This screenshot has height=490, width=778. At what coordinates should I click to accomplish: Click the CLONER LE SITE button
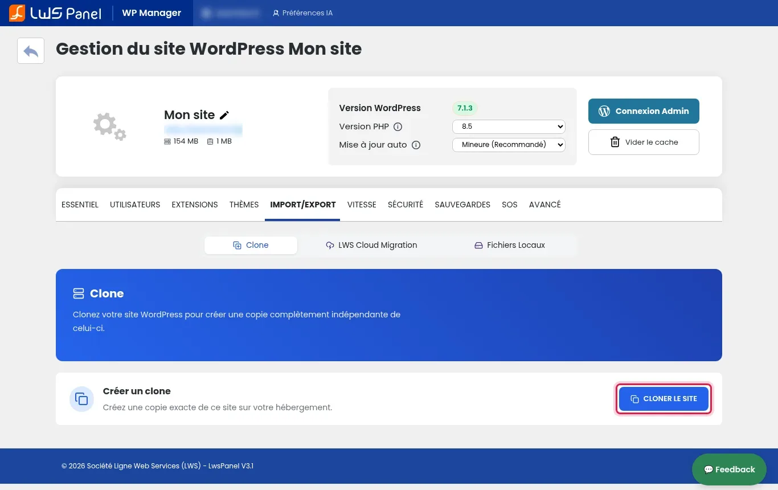pyautogui.click(x=664, y=399)
